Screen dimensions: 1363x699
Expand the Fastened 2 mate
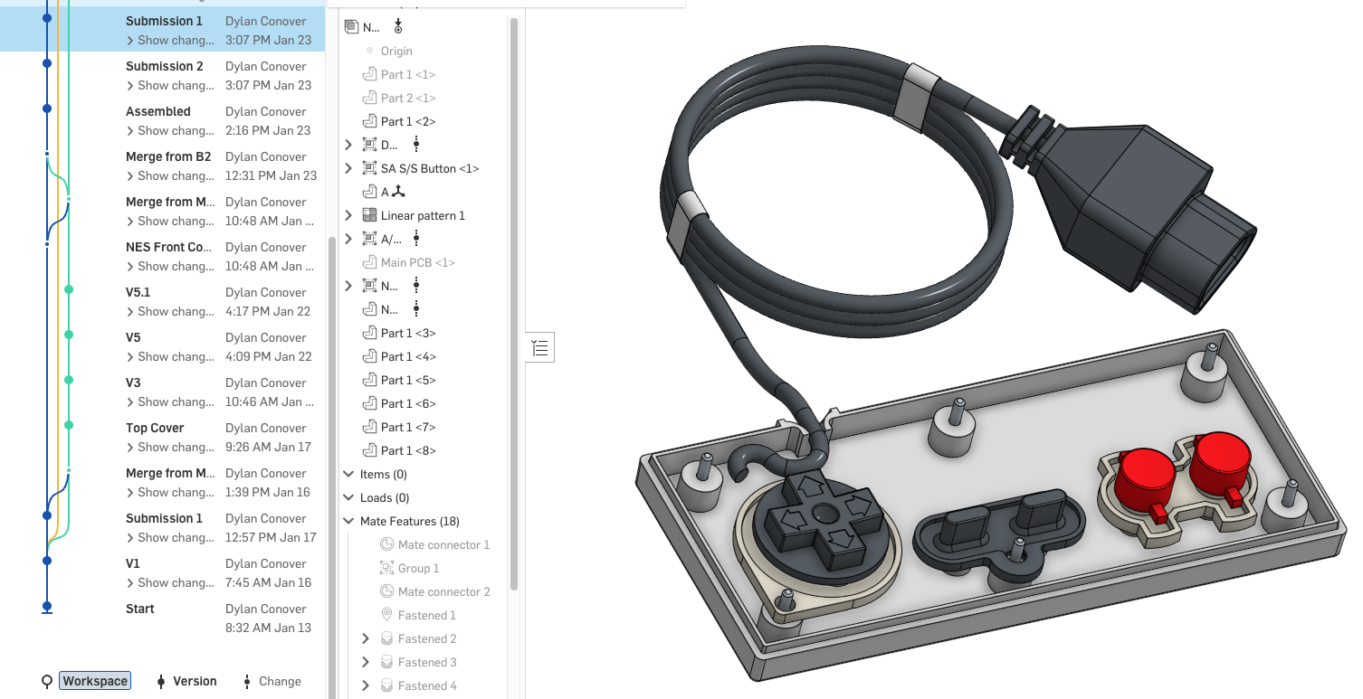pyautogui.click(x=366, y=638)
